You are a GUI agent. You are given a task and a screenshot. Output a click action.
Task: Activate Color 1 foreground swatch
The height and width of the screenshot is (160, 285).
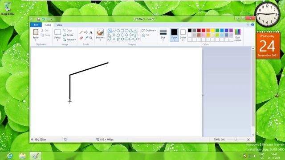(174, 35)
